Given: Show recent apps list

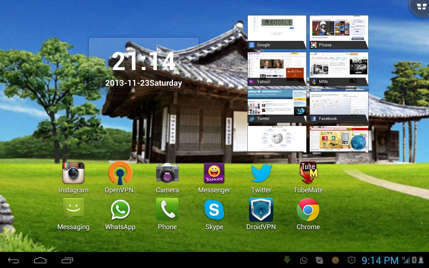Looking at the screenshot, I should coord(67,260).
